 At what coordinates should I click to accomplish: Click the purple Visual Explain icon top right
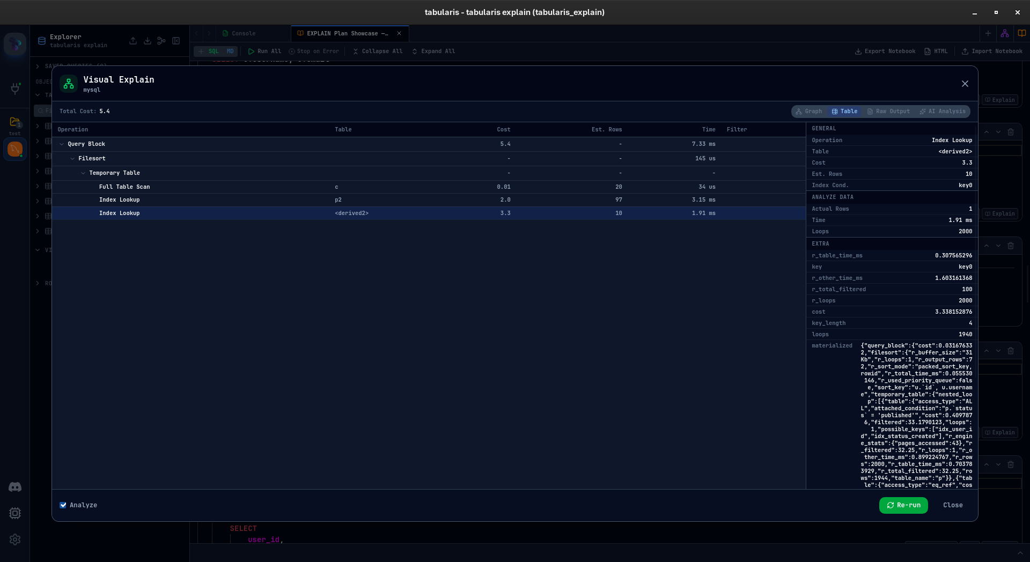click(1005, 33)
